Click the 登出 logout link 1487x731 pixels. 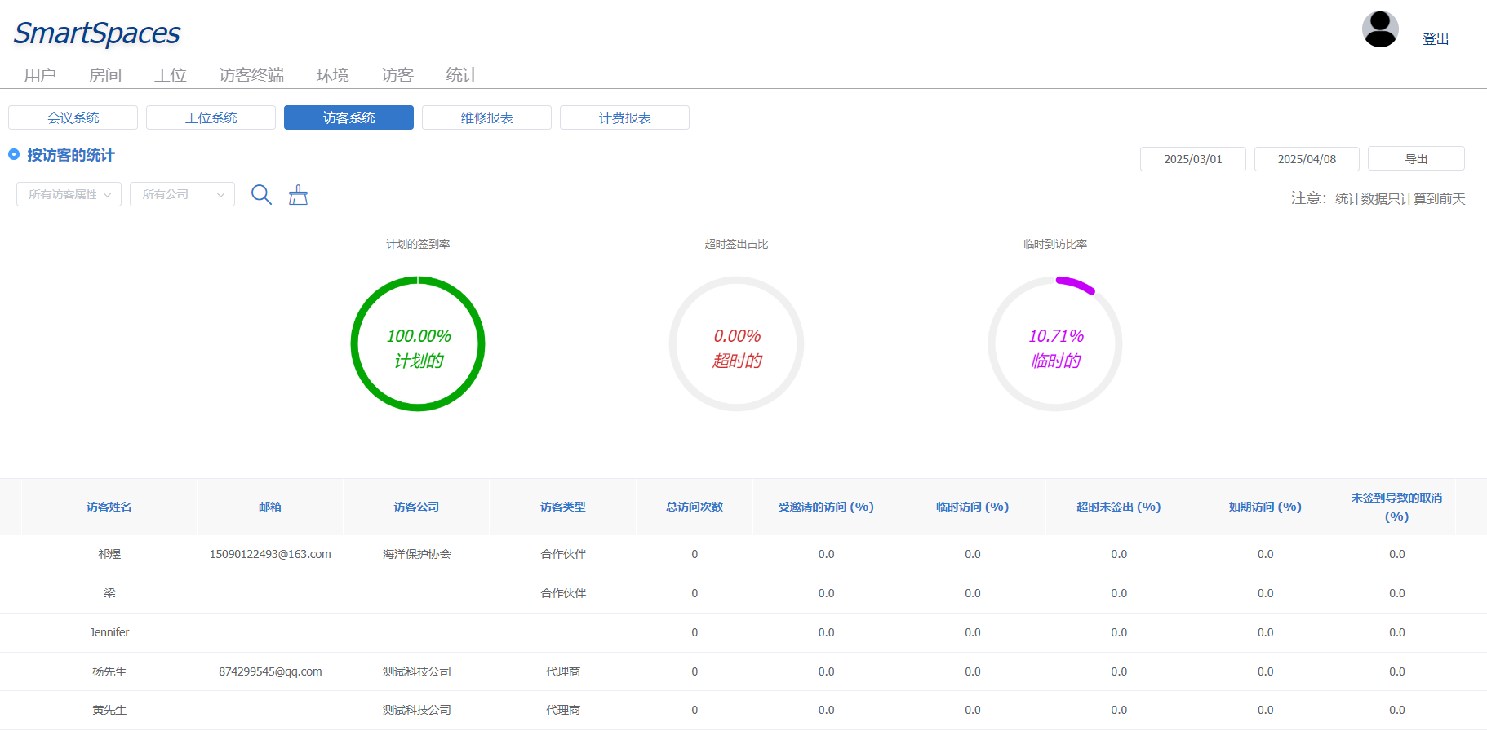point(1436,39)
